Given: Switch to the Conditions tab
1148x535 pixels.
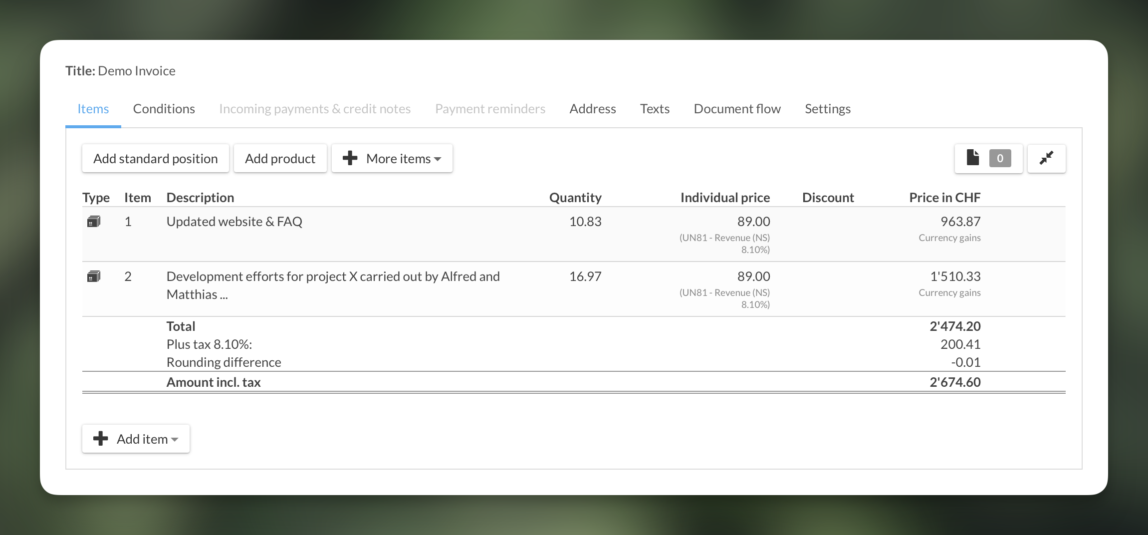Looking at the screenshot, I should pyautogui.click(x=164, y=109).
